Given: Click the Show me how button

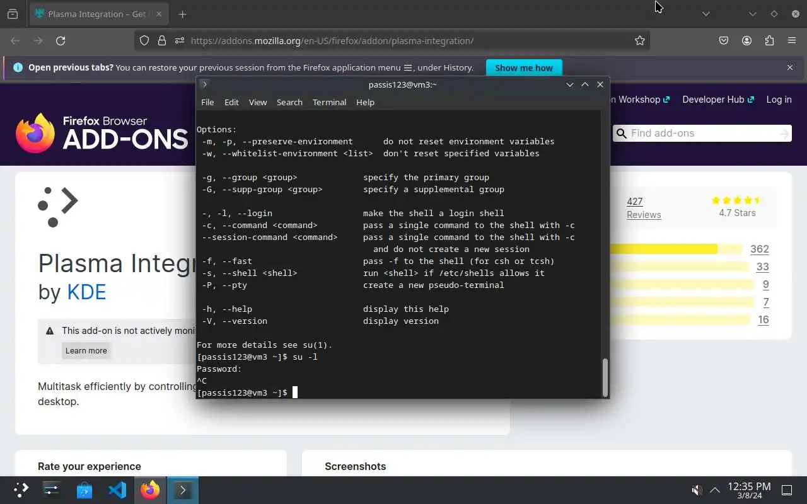Looking at the screenshot, I should (x=524, y=67).
